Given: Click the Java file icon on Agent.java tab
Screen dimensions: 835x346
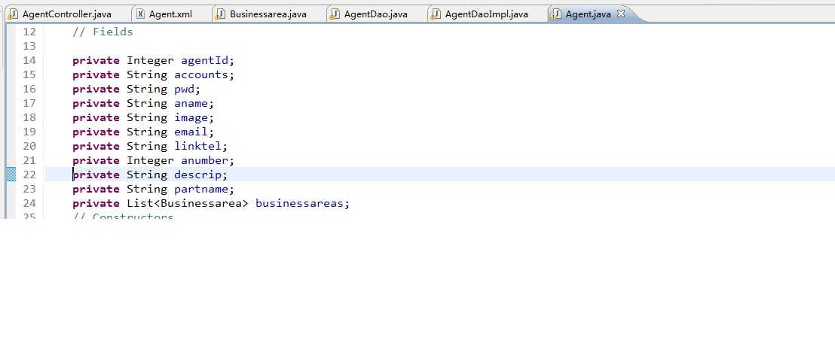Looking at the screenshot, I should point(556,14).
